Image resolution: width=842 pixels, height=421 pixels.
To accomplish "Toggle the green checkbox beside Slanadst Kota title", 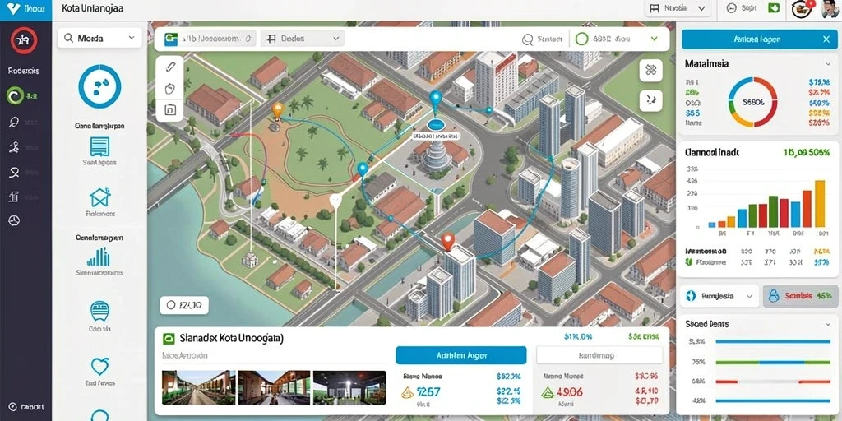I will (x=169, y=339).
